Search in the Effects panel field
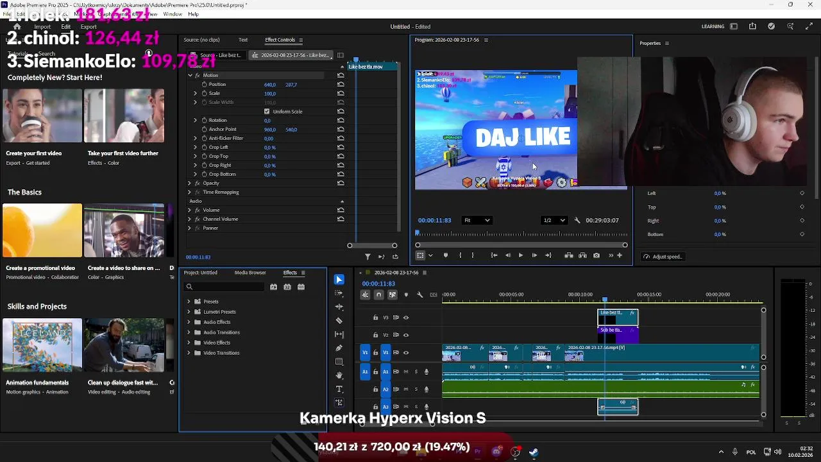 click(224, 287)
